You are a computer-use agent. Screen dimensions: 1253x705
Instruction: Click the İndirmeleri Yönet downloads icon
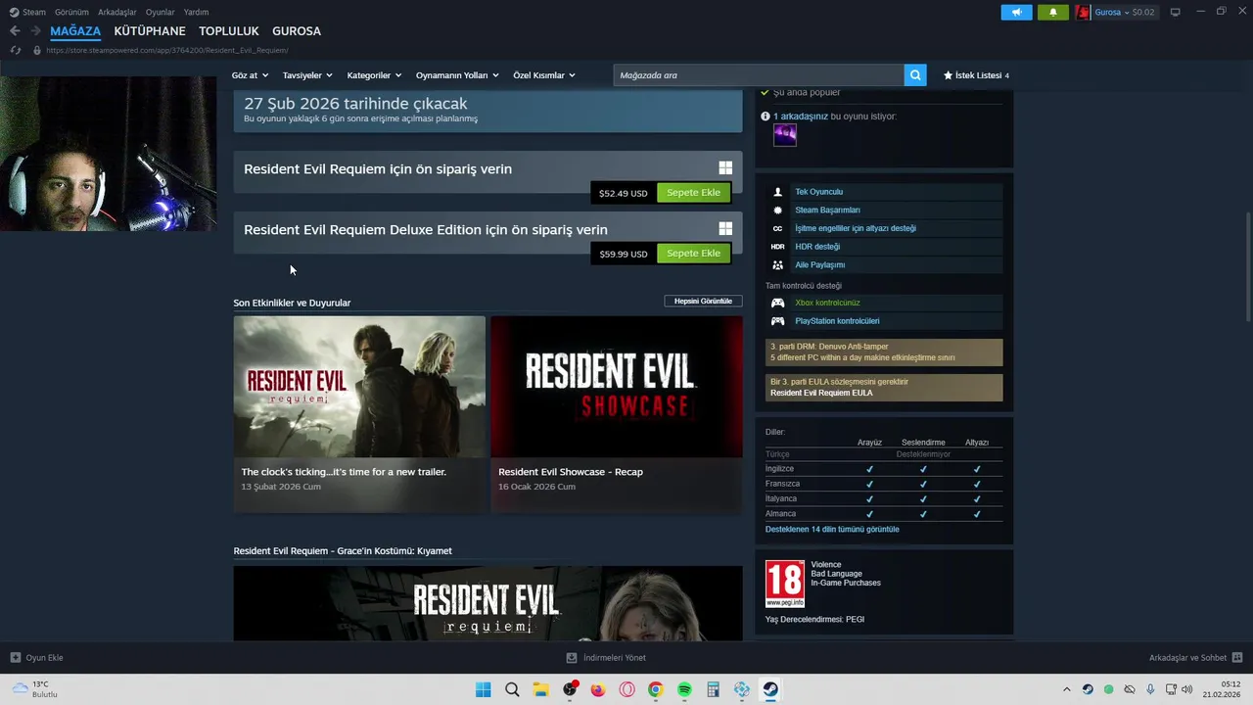[573, 658]
